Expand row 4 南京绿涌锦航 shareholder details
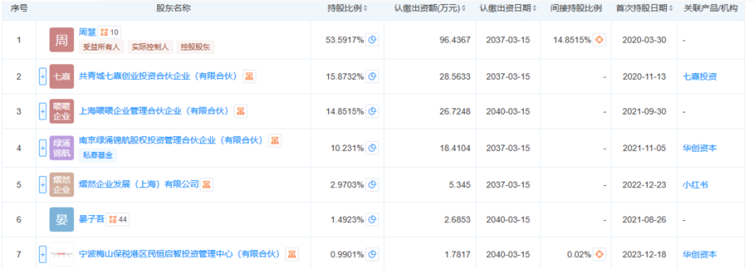This screenshot has height=269, width=754. pyautogui.click(x=43, y=148)
